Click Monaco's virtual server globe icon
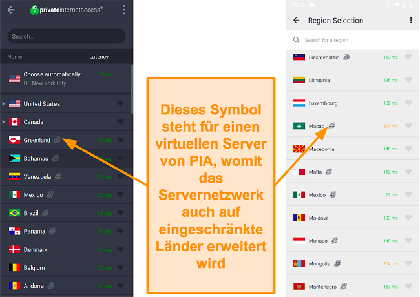The width and height of the screenshot is (420, 297). click(x=334, y=241)
